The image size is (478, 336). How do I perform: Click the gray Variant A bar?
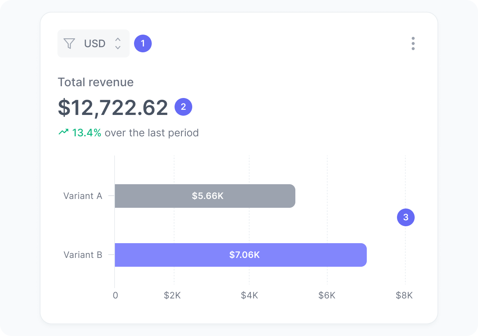click(x=205, y=196)
